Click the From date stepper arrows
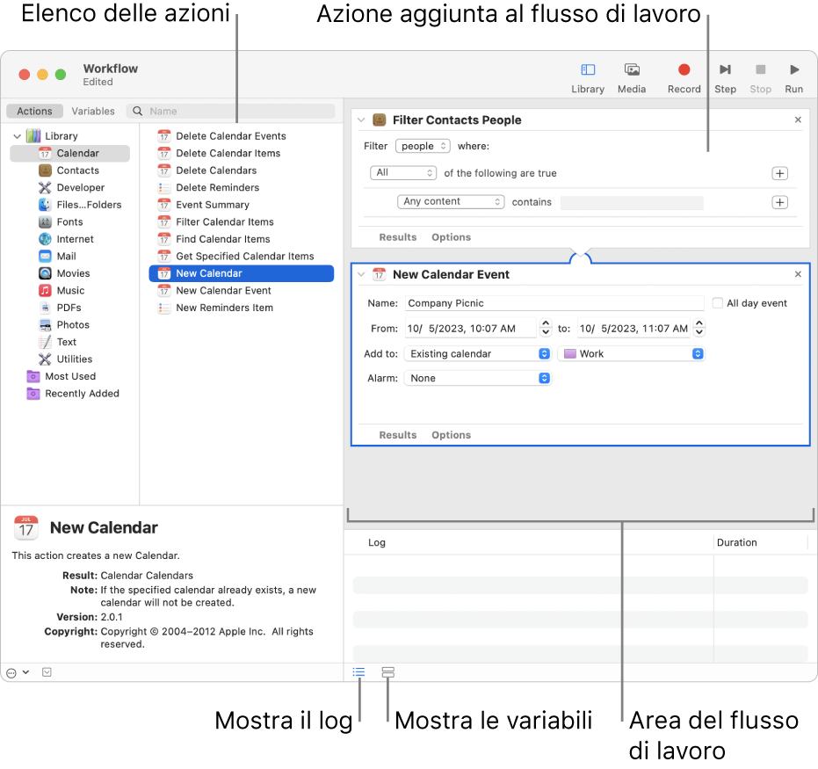 tap(545, 328)
